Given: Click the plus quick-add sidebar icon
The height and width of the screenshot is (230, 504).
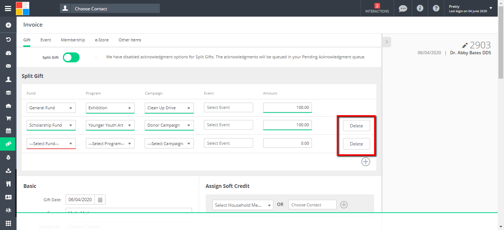Looking at the screenshot, I should (x=8, y=25).
